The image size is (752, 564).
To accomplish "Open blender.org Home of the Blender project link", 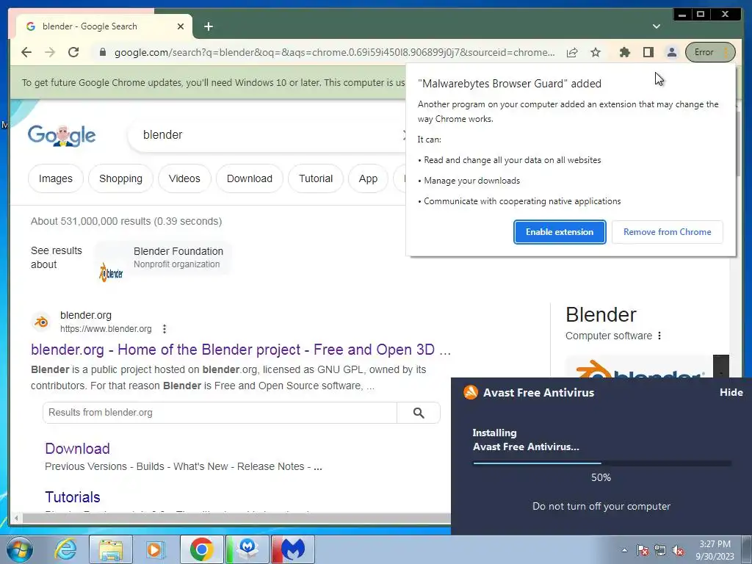I will pos(241,350).
